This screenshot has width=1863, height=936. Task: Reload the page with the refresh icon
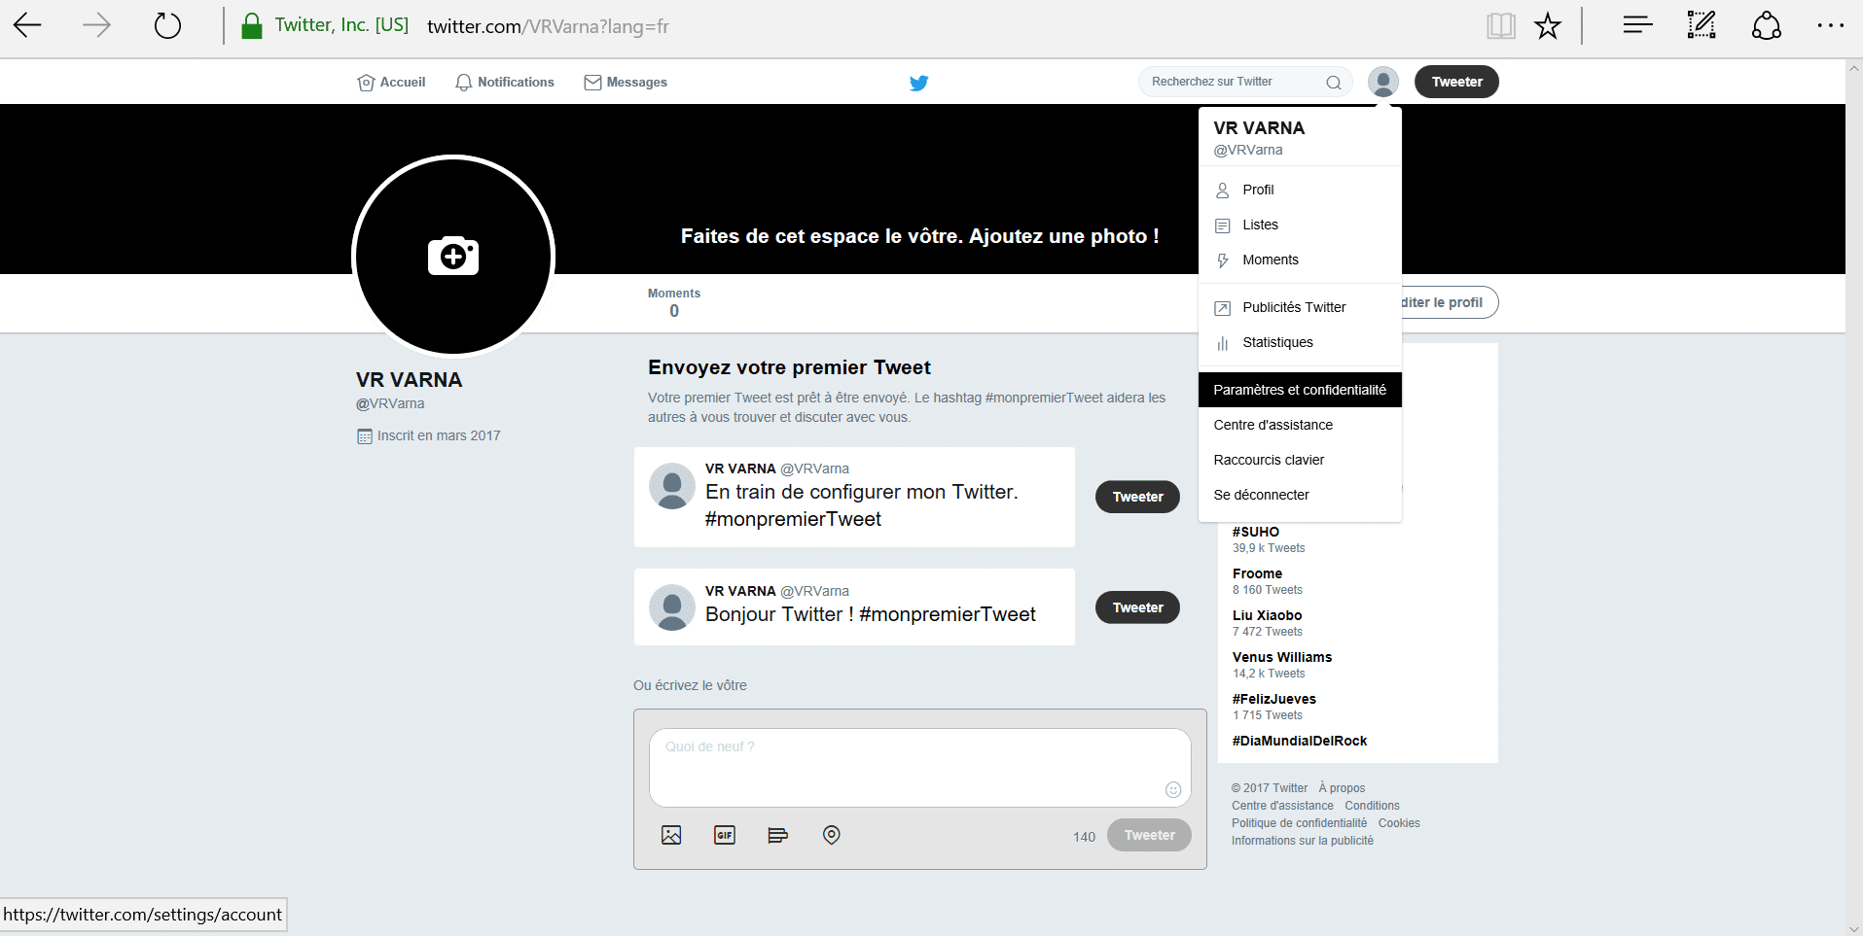(x=168, y=25)
